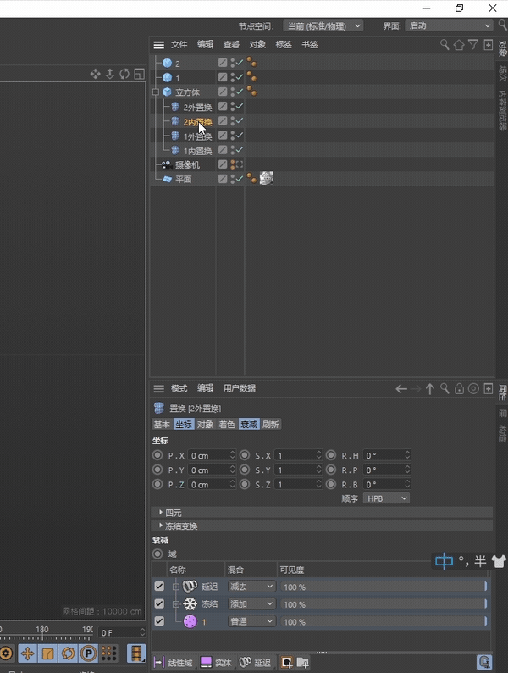Click the 实体 field button
508x673 pixels.
pyautogui.click(x=217, y=663)
